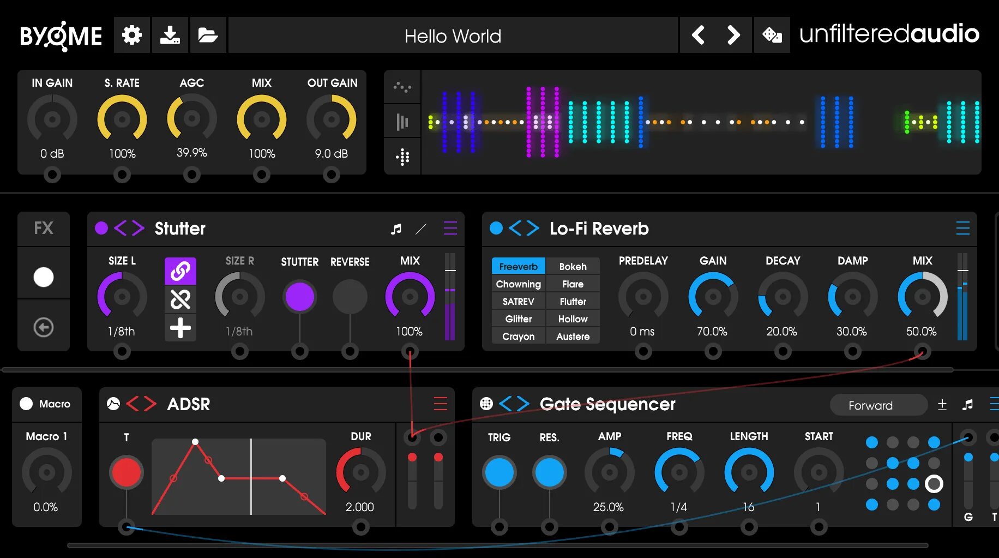The image size is (999, 558).
Task: Select the Glitter reverb algorithm
Action: 518,319
